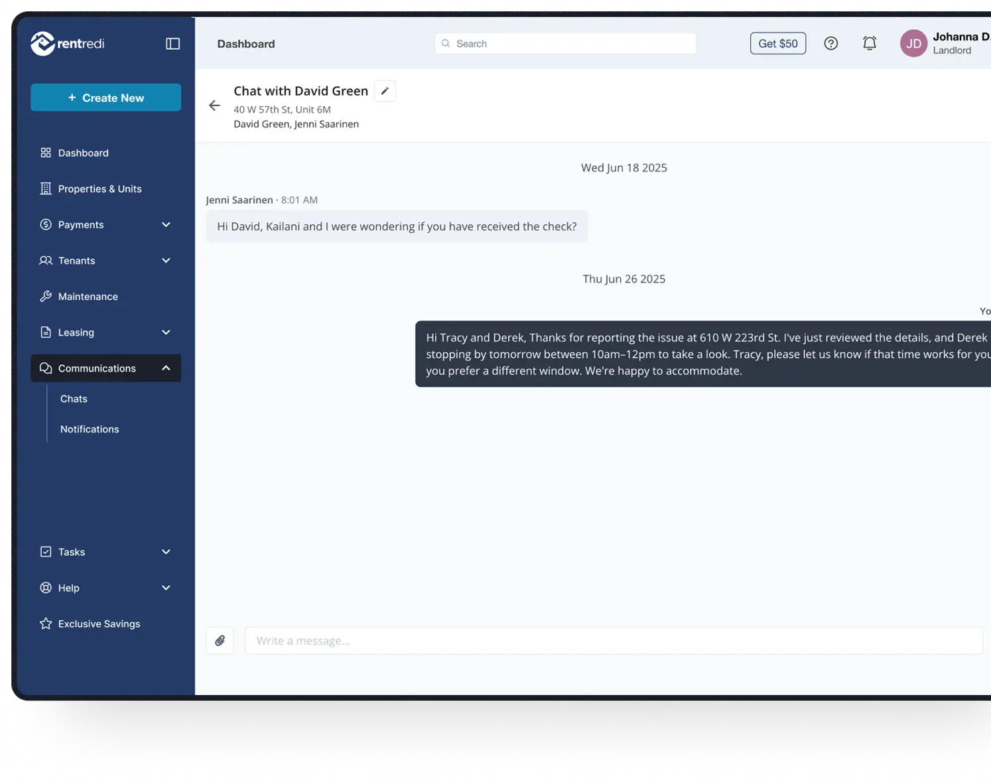
Task: Open the Chats submenu item
Action: 74,399
